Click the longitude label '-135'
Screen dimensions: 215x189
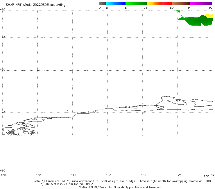point(107,175)
